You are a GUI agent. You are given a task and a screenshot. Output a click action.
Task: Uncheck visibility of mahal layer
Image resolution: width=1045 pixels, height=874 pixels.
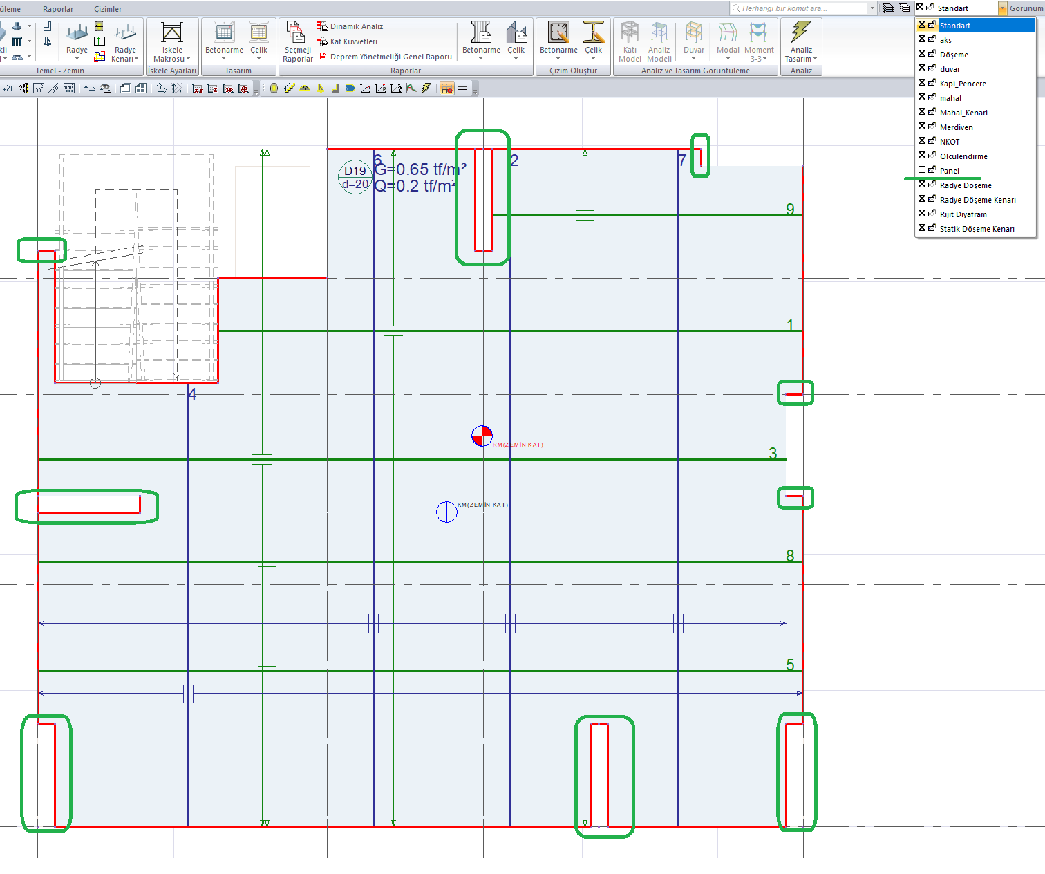[x=922, y=97]
